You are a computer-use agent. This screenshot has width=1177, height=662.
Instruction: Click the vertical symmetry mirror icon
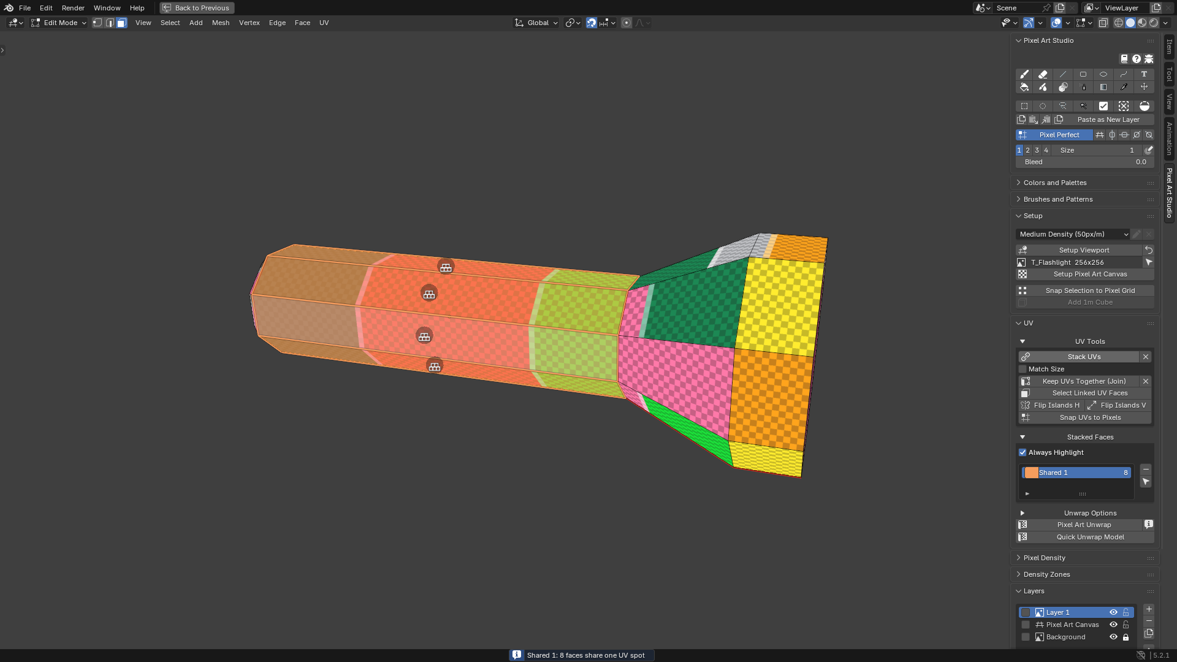point(1112,135)
